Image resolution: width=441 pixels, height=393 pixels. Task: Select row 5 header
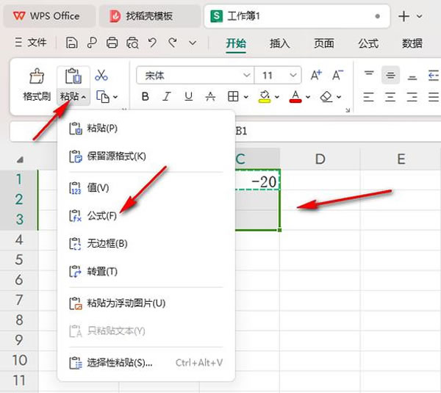19,259
